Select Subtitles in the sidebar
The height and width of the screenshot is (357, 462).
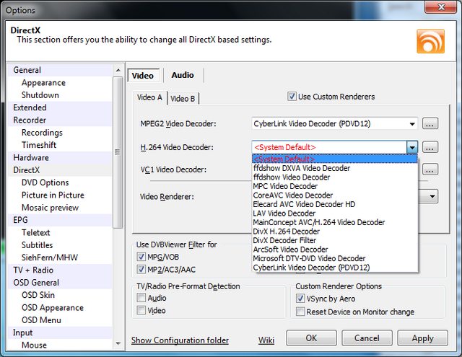pos(60,245)
